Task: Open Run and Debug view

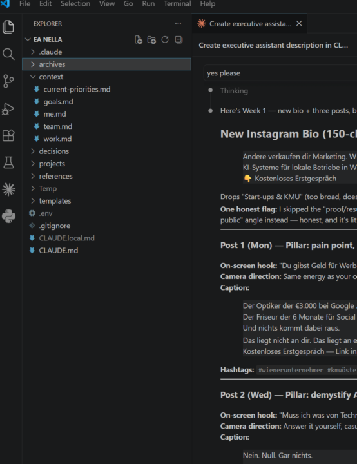Action: (x=8, y=109)
